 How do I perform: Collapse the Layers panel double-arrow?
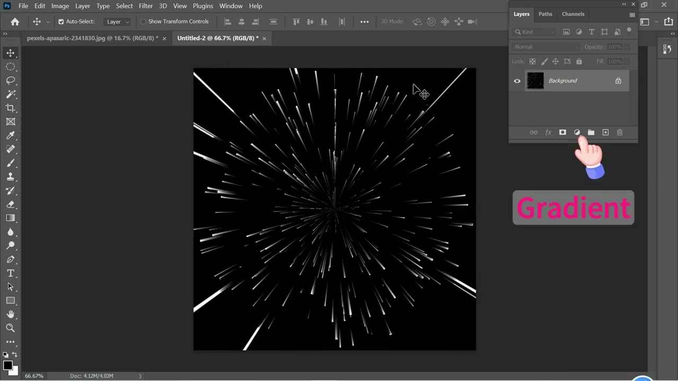click(x=624, y=4)
